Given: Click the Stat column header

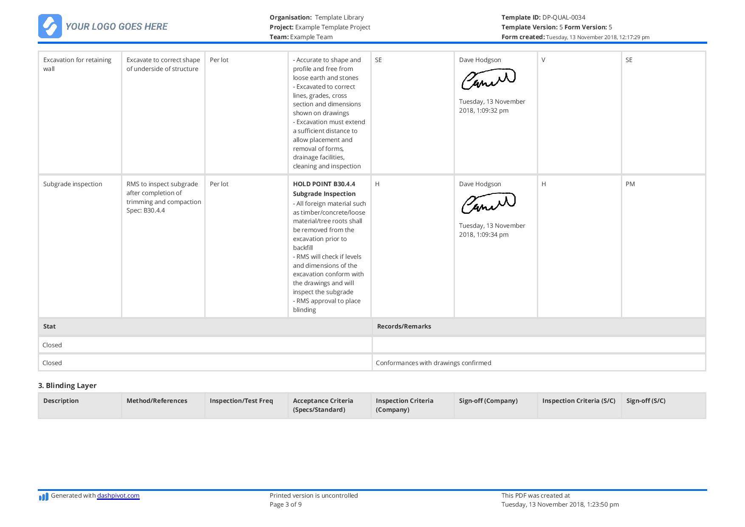Looking at the screenshot, I should click(205, 326).
